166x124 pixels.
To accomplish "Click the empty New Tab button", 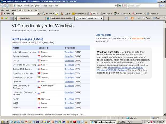I will pyautogui.click(x=106, y=18).
